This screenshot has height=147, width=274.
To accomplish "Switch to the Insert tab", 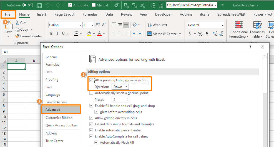I will [42, 14].
